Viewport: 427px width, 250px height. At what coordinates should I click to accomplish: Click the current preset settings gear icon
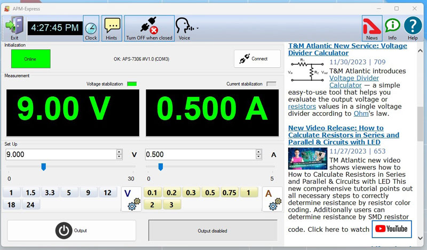(272, 199)
